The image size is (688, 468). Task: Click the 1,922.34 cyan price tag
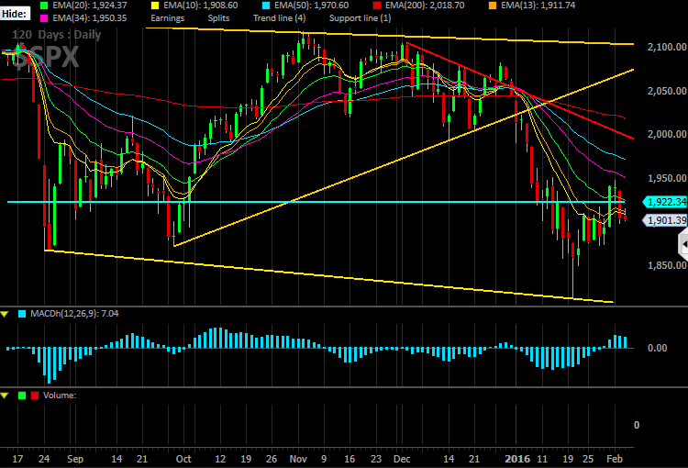pos(665,202)
